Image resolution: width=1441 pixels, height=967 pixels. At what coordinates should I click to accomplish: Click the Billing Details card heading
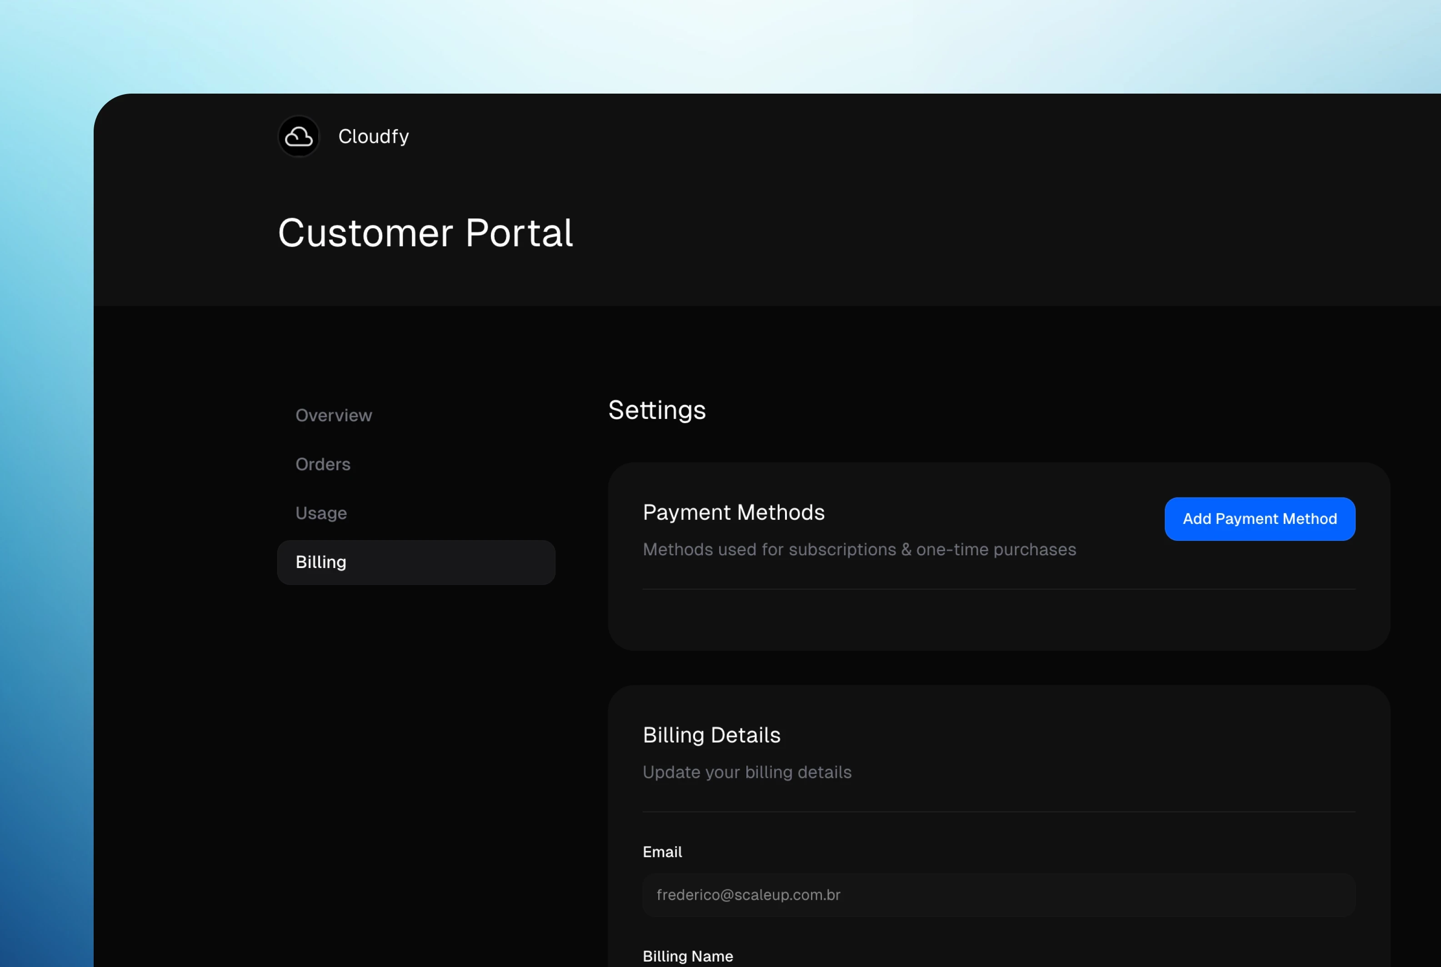[711, 735]
